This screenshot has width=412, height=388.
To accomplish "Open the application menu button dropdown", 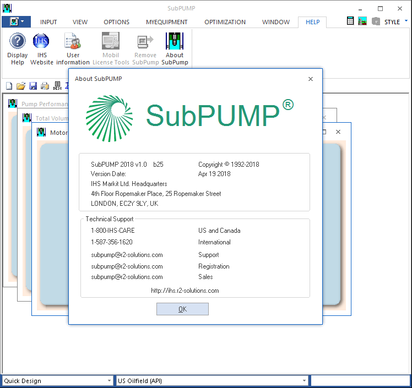I will (x=17, y=21).
